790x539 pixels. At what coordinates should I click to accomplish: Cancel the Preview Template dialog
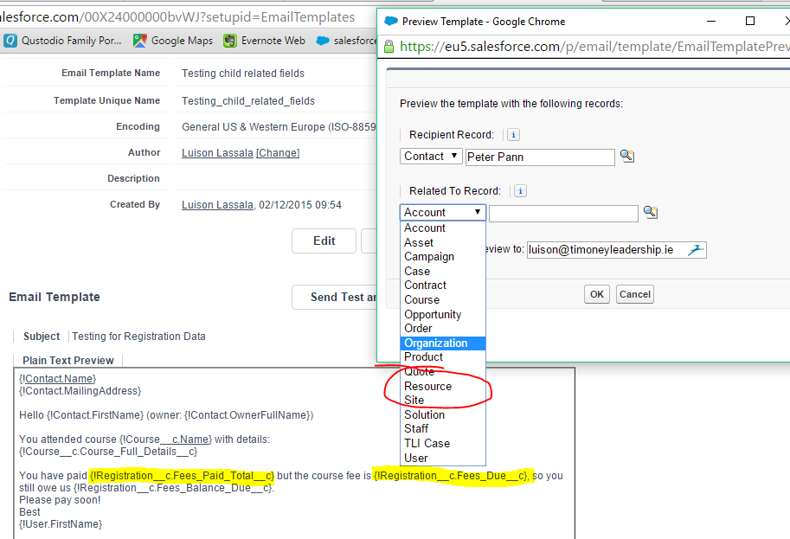pos(635,294)
